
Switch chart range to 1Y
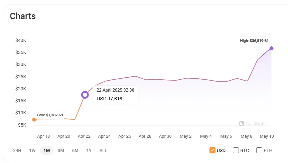point(89,151)
